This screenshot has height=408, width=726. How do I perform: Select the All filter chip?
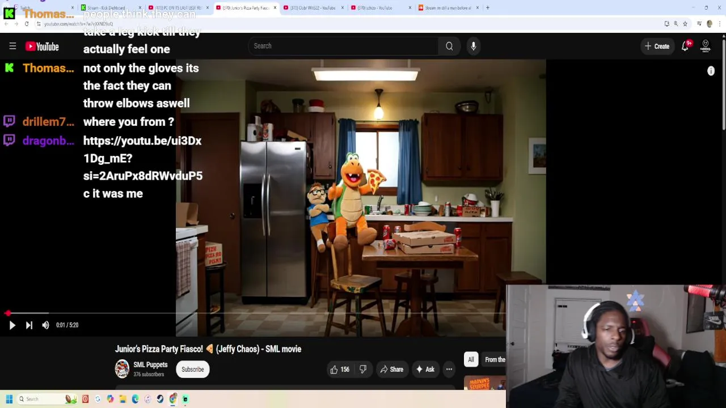pos(471,359)
